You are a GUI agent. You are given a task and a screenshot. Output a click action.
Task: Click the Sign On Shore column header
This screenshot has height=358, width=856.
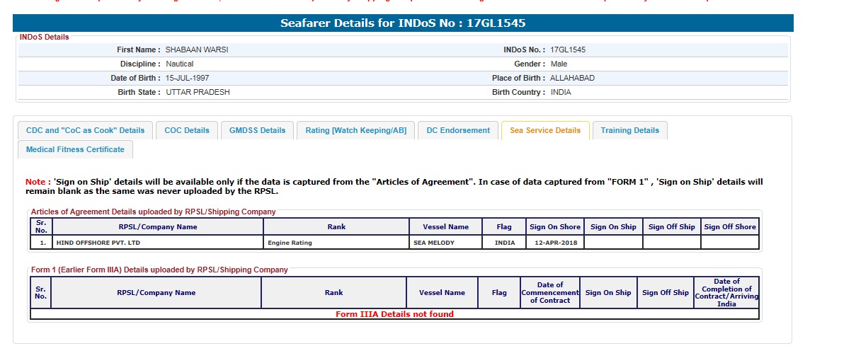(x=554, y=227)
